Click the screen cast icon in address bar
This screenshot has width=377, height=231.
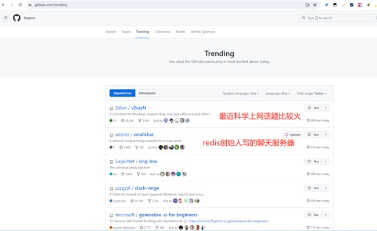(307, 5)
